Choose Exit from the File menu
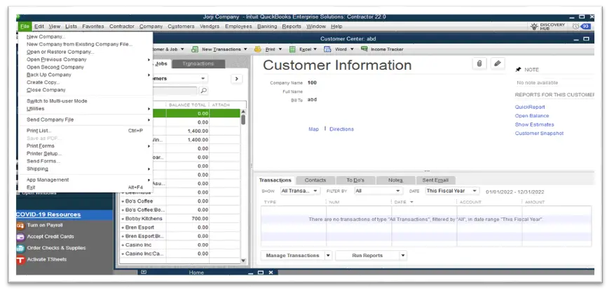The width and height of the screenshot is (607, 290). [x=31, y=187]
